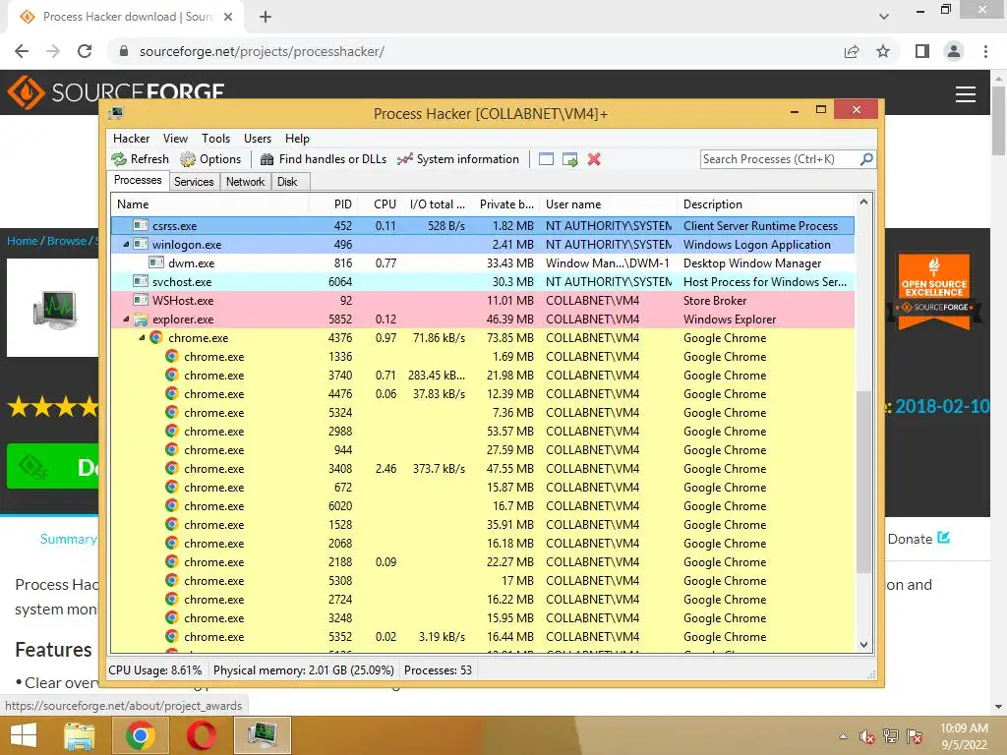This screenshot has width=1007, height=755.
Task: Click the Search Processes input field
Action: (780, 159)
